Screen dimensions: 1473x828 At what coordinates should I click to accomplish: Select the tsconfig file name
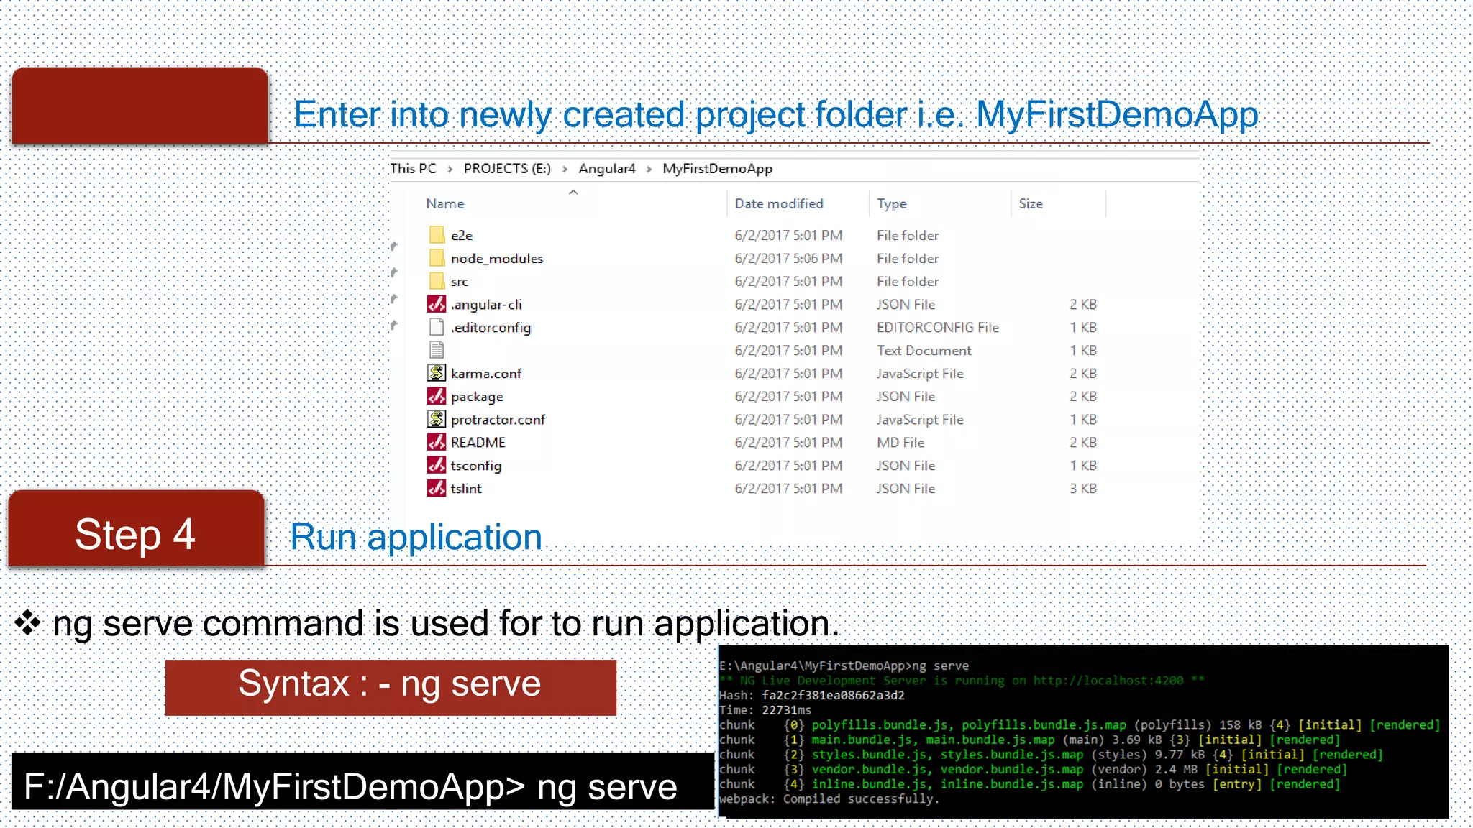[476, 466]
